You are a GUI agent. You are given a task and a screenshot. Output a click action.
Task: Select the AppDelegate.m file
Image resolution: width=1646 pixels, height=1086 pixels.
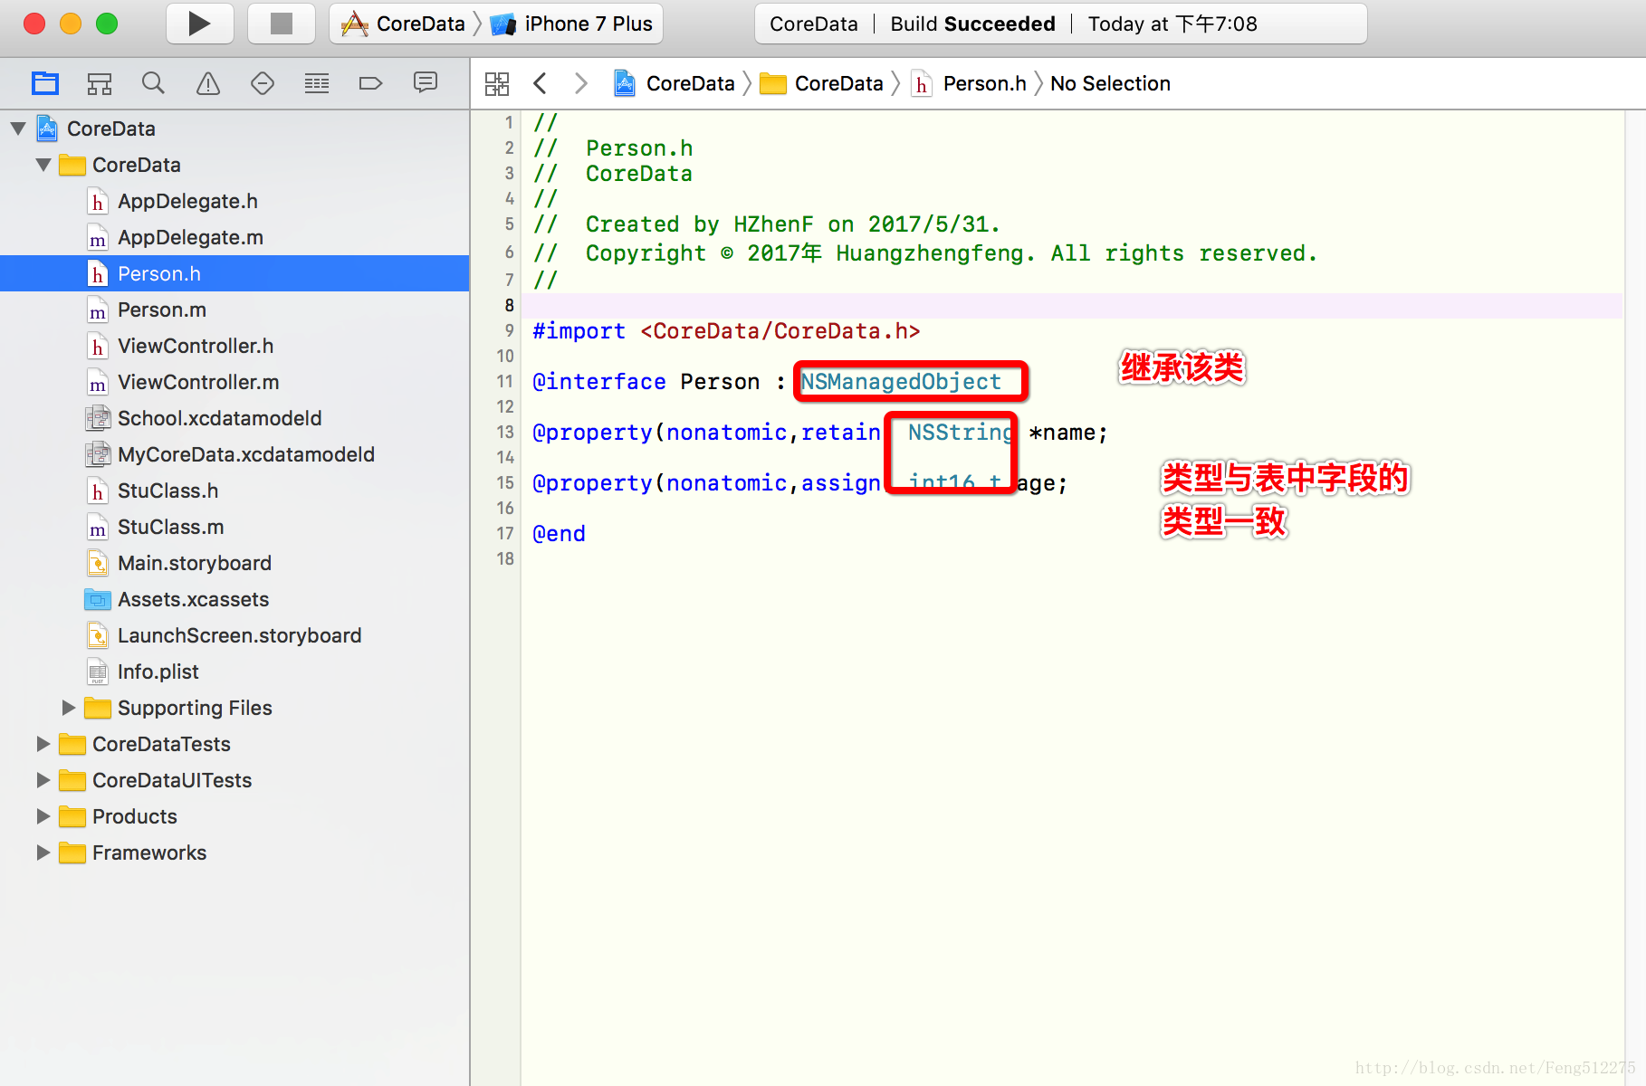(234, 237)
